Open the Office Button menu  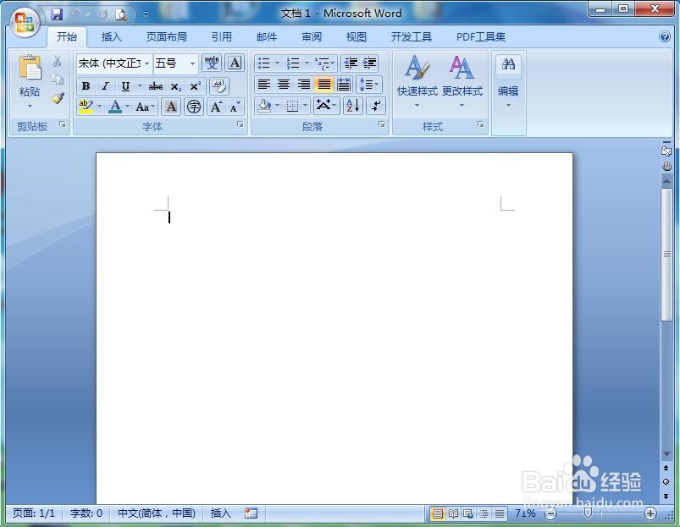click(x=24, y=22)
